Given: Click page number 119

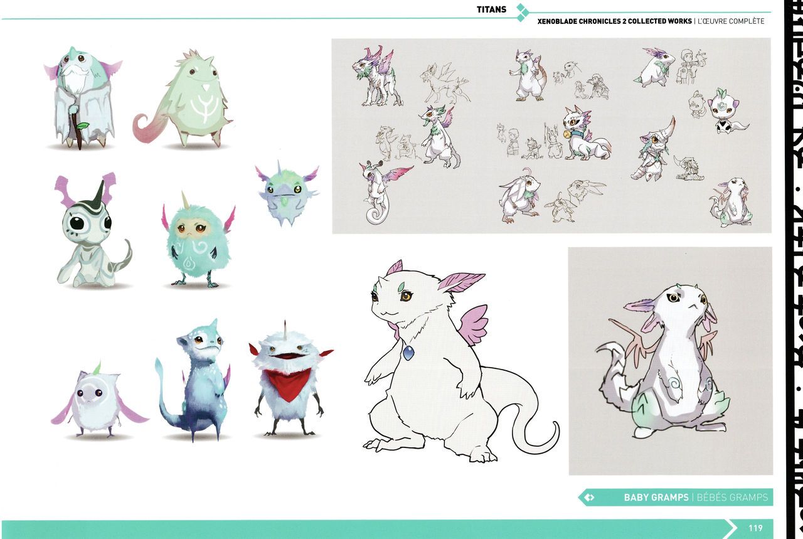Looking at the screenshot, I should pos(755,528).
